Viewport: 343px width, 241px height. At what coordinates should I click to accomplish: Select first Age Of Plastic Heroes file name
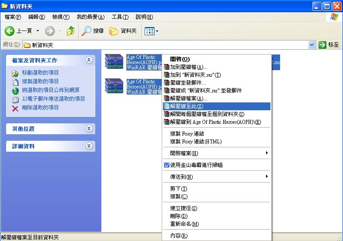click(x=144, y=62)
